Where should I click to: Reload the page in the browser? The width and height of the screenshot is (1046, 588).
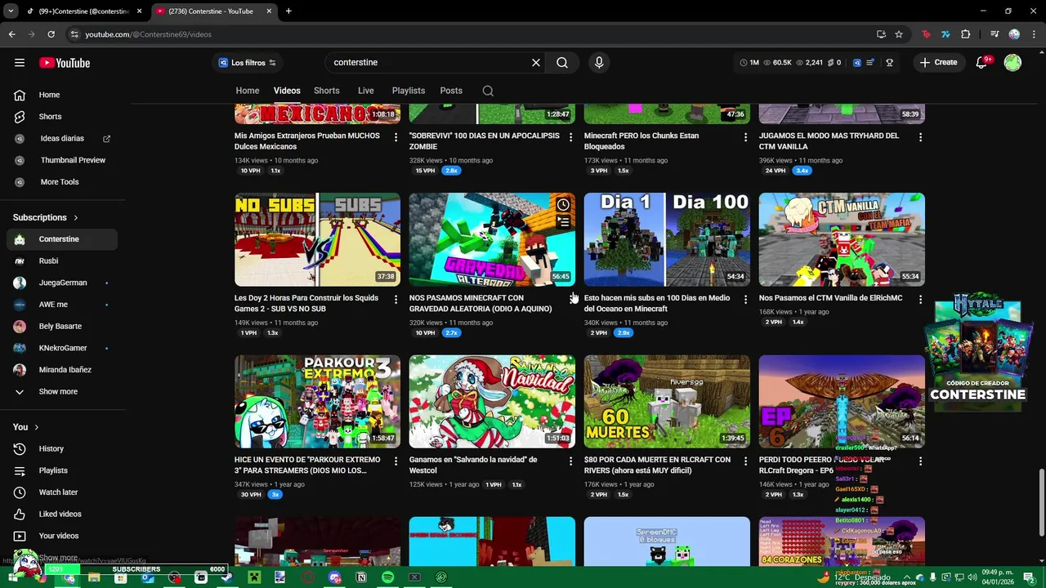[x=51, y=34]
